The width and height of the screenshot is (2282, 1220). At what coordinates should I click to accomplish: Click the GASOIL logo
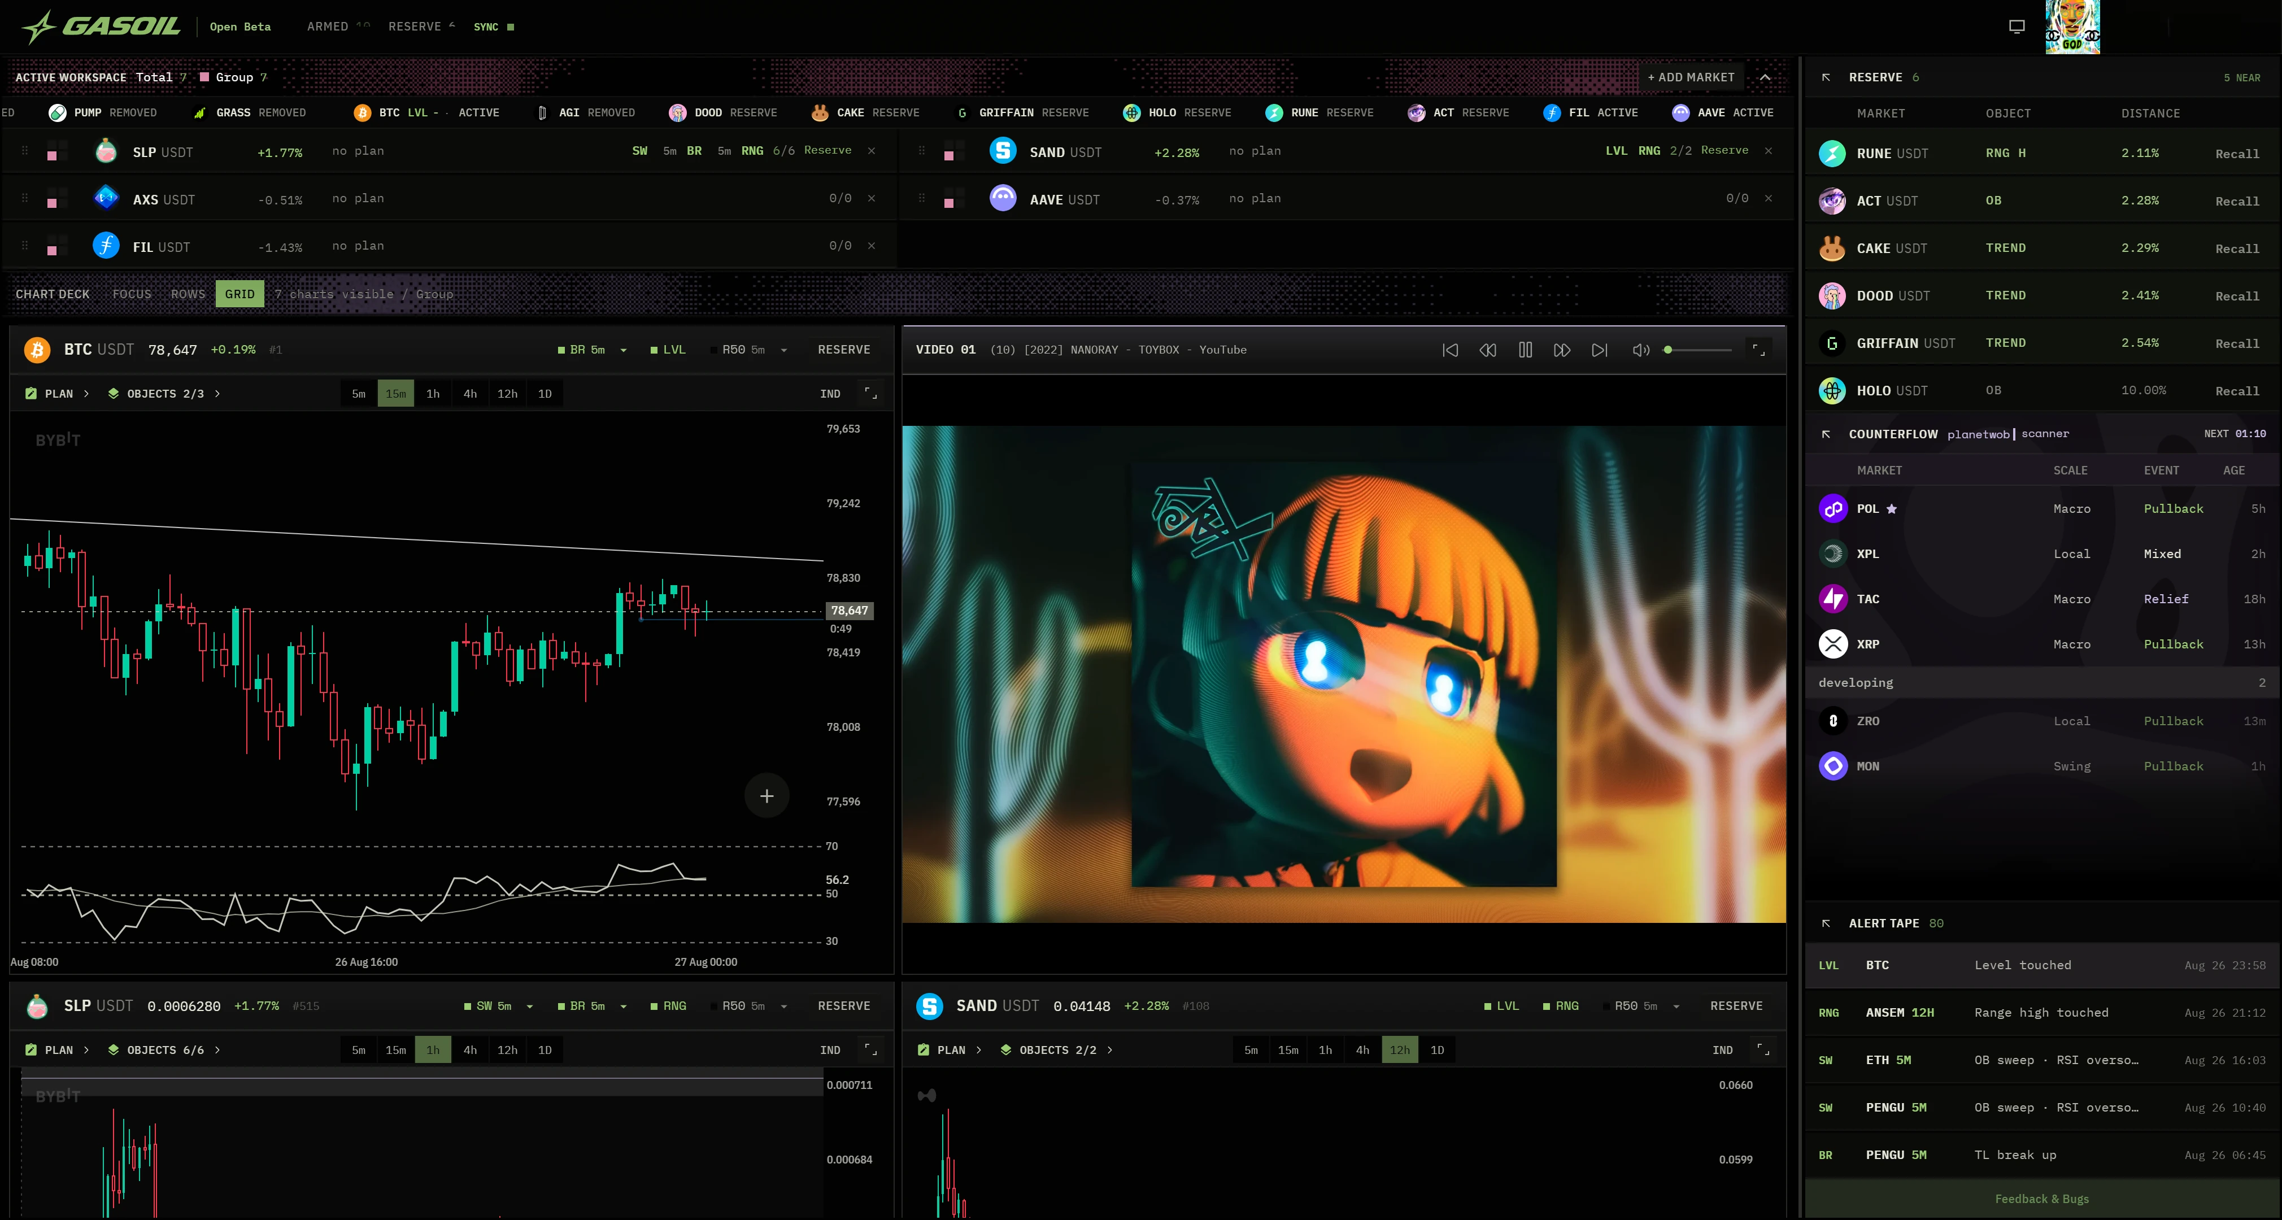[101, 27]
